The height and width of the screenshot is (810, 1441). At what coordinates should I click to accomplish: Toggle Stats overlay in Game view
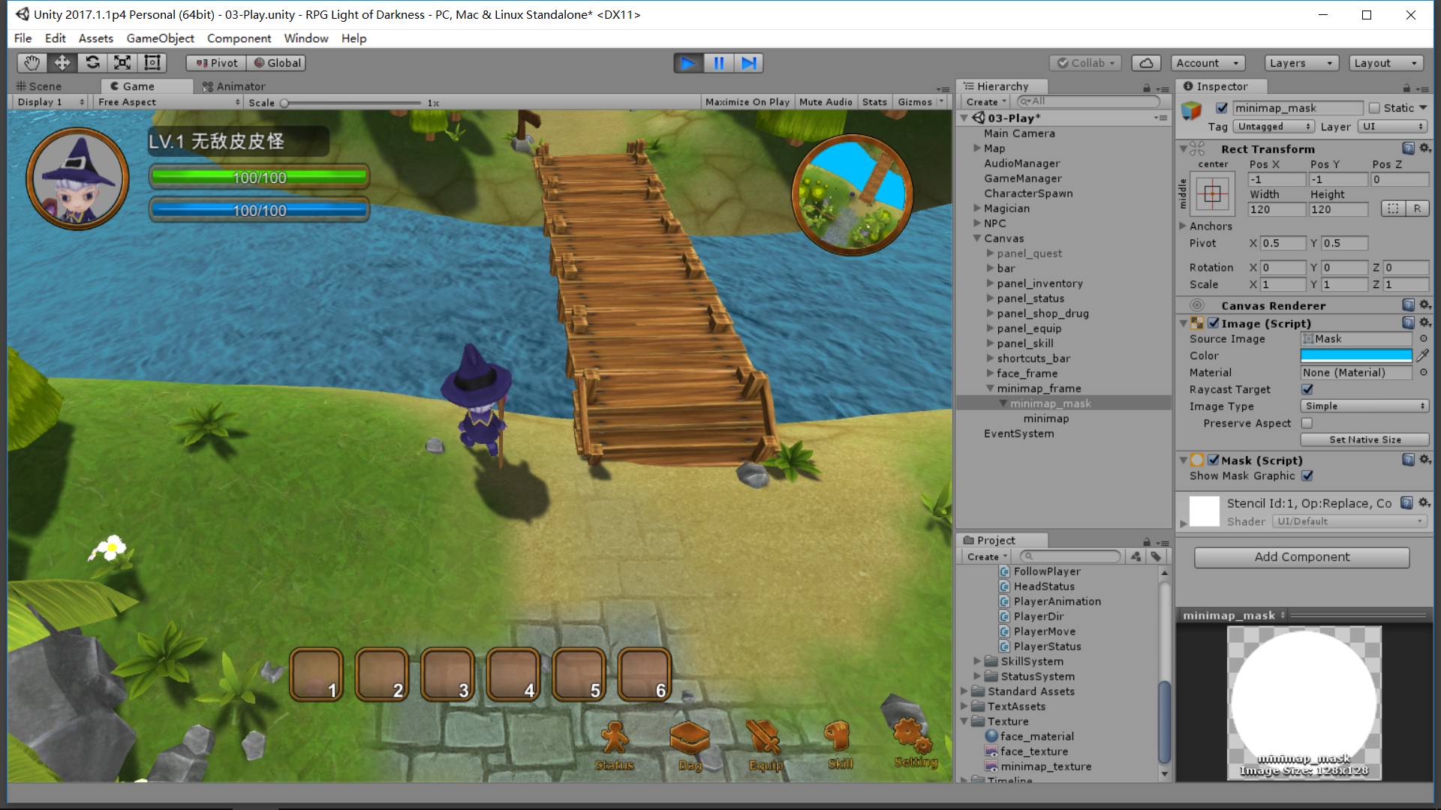tap(874, 102)
